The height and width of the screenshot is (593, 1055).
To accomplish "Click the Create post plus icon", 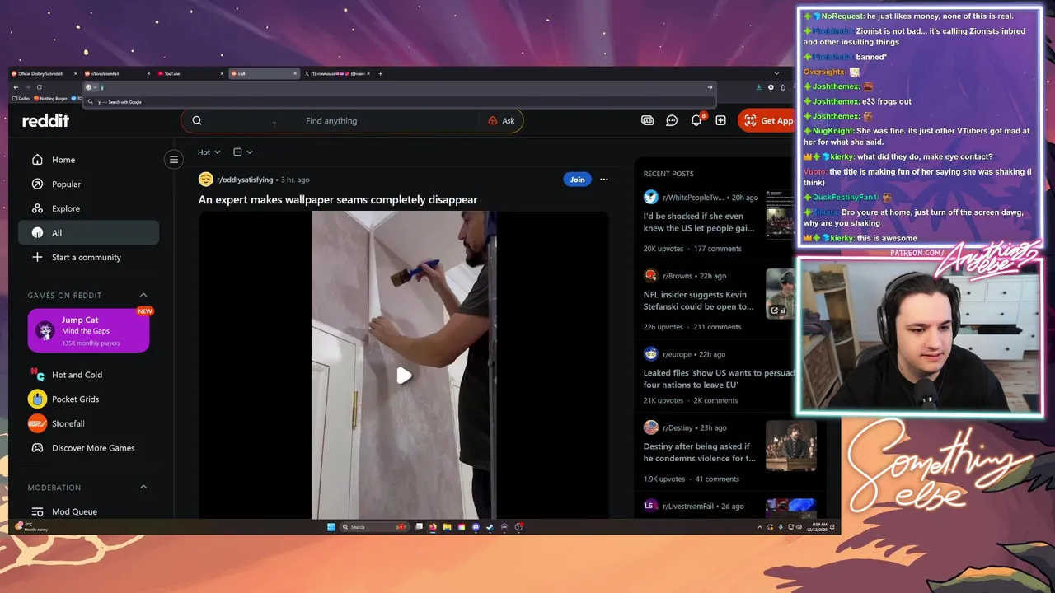I will (720, 120).
